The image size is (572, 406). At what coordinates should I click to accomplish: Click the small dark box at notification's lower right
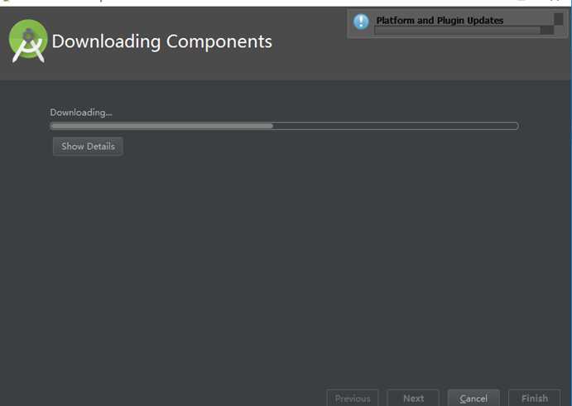tap(546, 31)
